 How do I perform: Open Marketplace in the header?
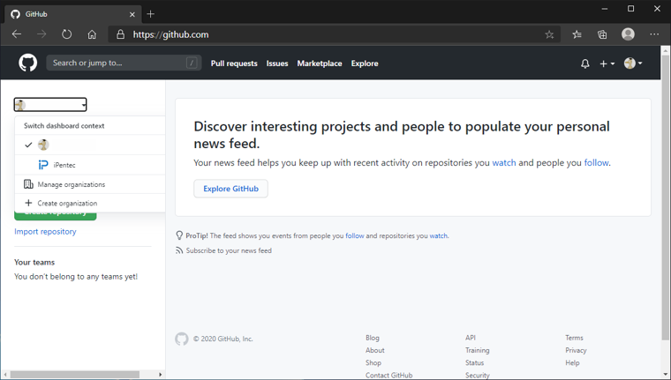(320, 63)
